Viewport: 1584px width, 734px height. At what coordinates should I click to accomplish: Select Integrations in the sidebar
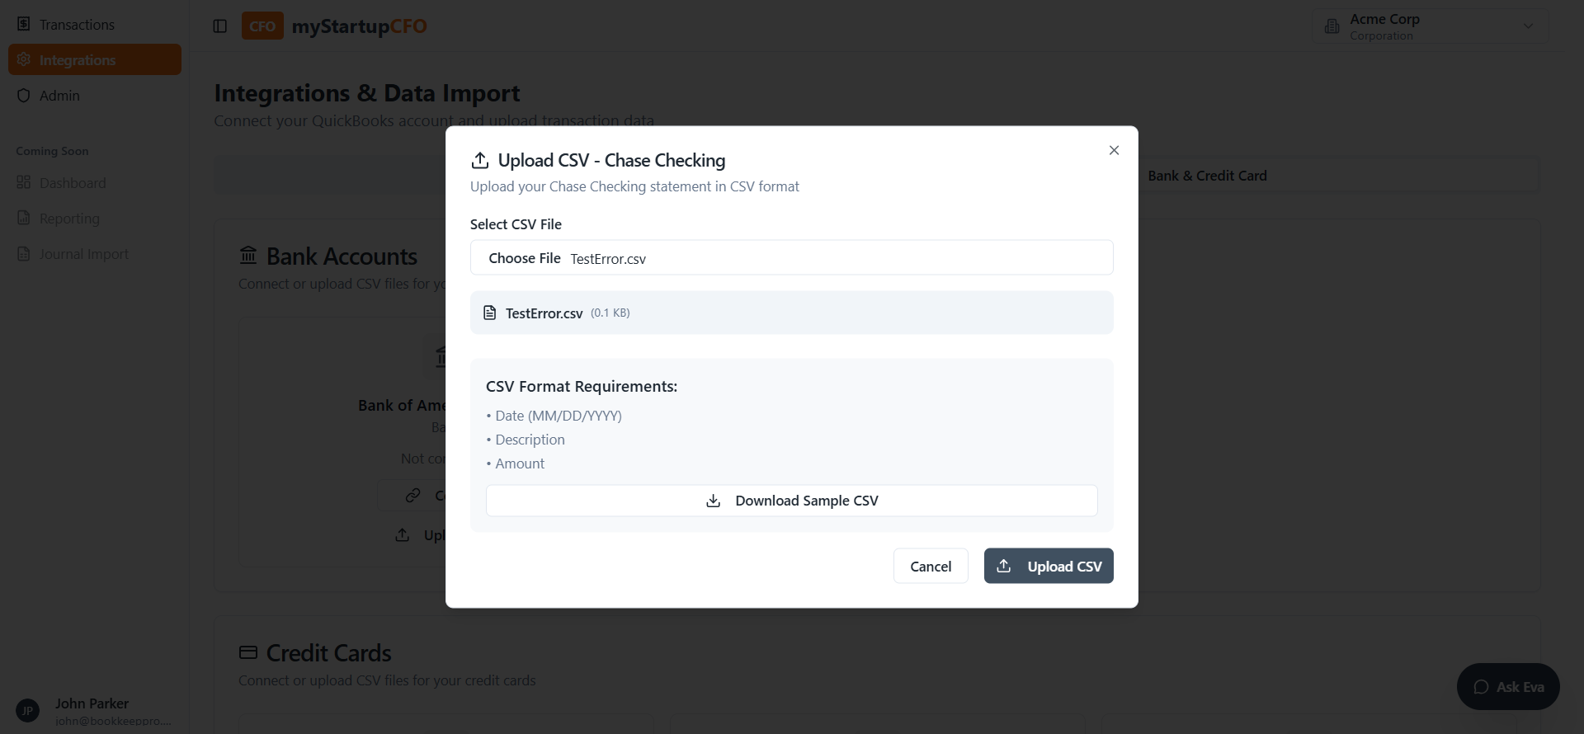click(x=78, y=60)
